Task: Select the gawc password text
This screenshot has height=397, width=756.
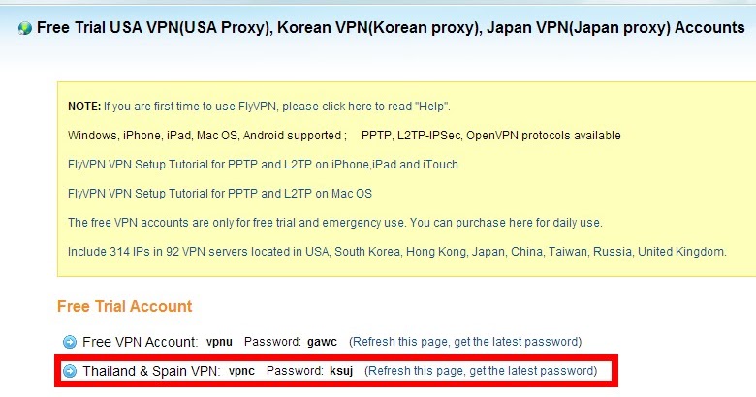Action: (322, 342)
